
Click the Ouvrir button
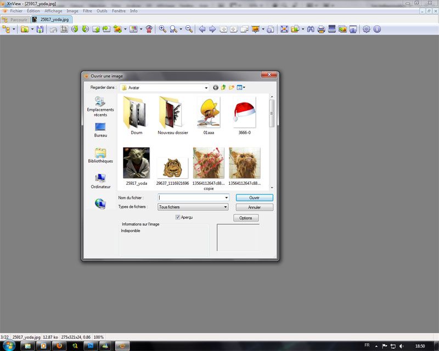pos(254,197)
